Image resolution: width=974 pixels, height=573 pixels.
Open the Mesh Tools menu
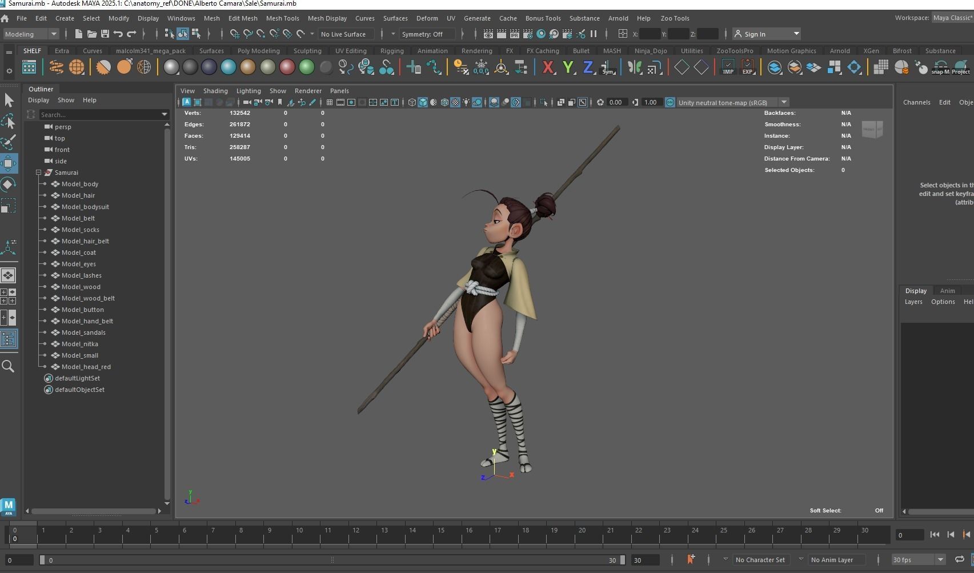coord(282,18)
